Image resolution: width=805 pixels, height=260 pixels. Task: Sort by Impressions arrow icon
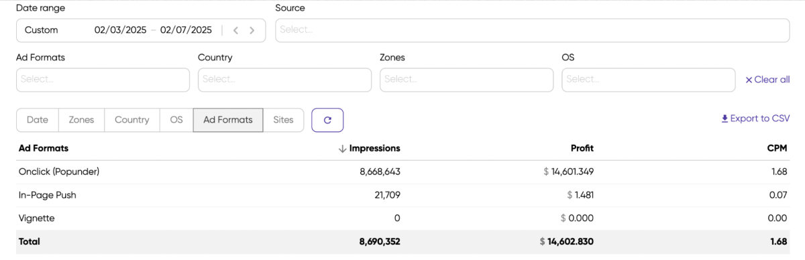pos(342,148)
